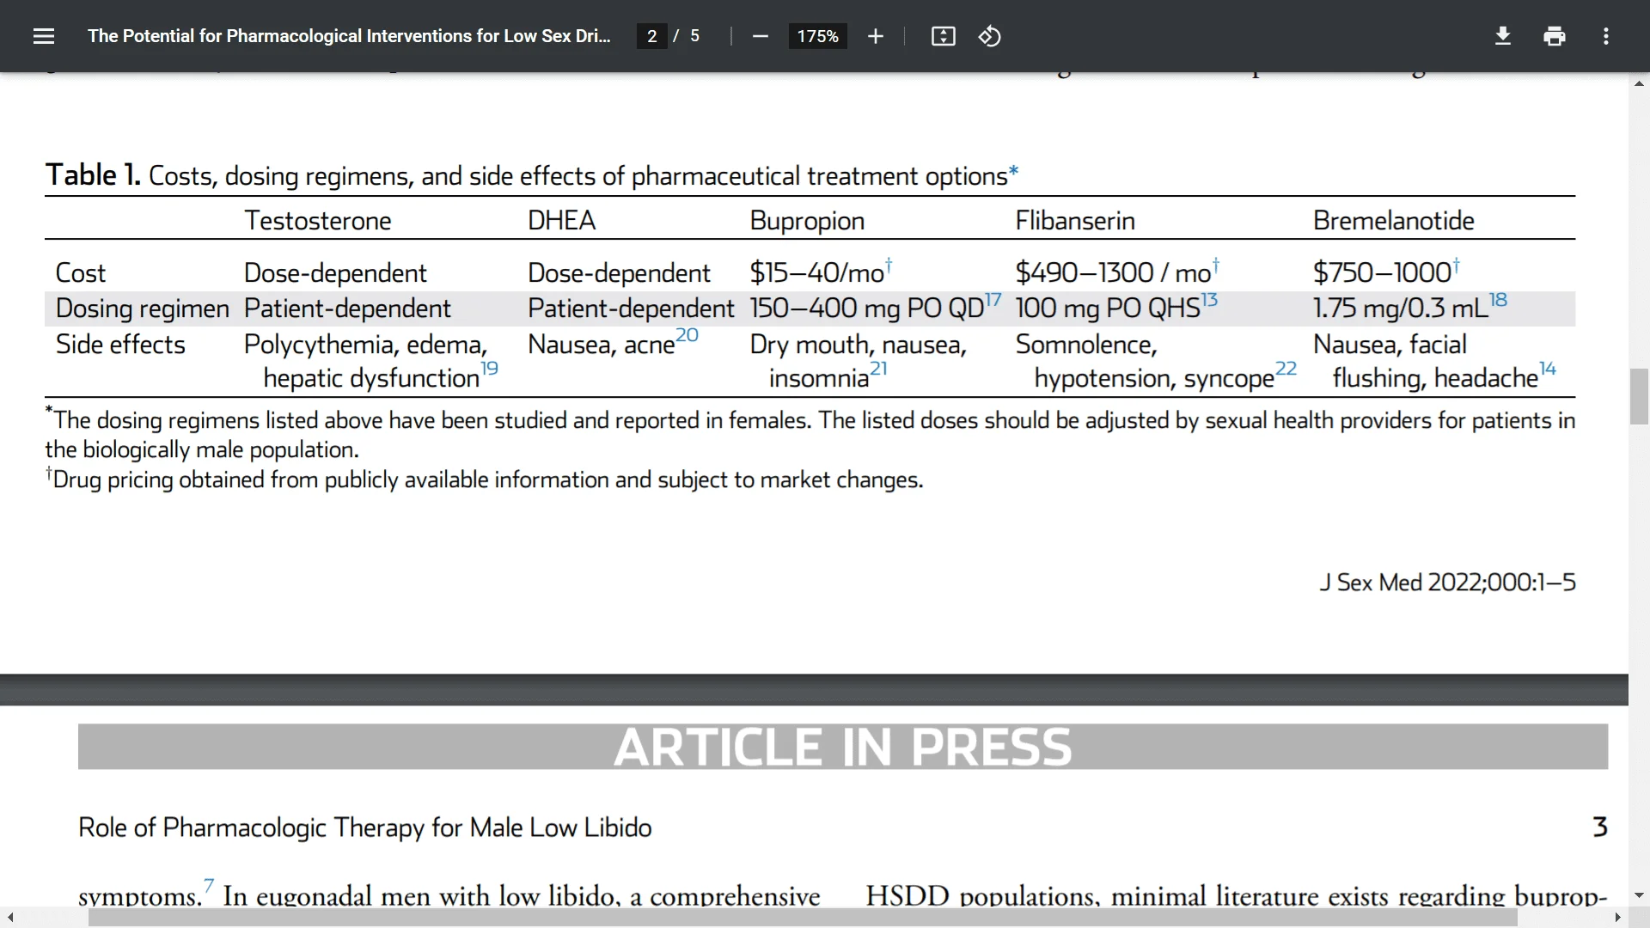Click the Patient-dependent cell under DHEA
Screen dimensions: 1650x928
coord(631,308)
